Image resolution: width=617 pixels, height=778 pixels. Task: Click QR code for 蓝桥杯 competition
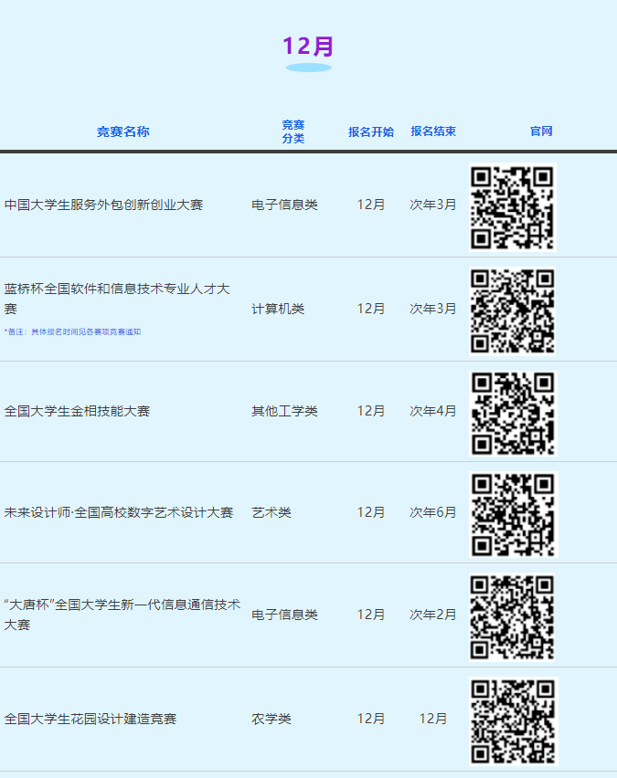coord(512,310)
